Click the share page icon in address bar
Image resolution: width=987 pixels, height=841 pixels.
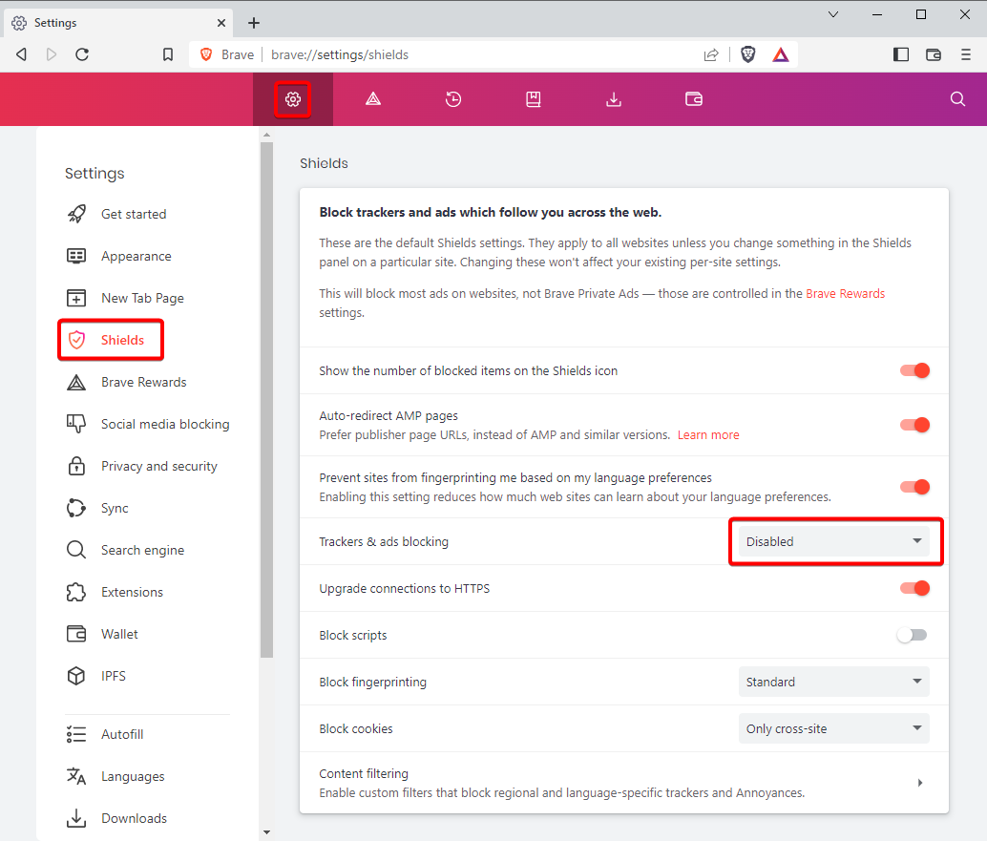tap(711, 54)
